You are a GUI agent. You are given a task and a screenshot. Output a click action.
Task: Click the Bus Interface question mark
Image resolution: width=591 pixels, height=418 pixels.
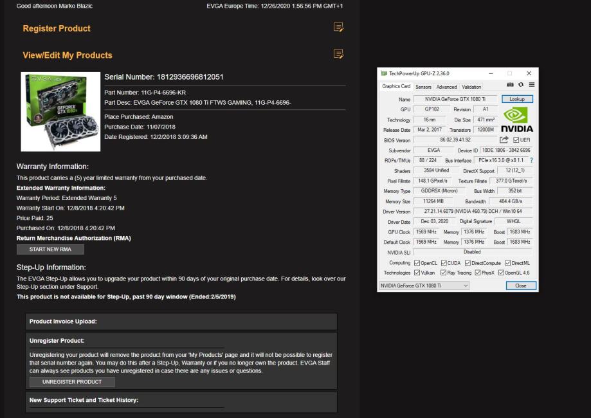click(531, 160)
